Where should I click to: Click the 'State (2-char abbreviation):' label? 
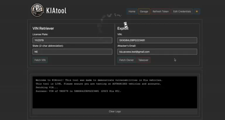(x=48, y=46)
